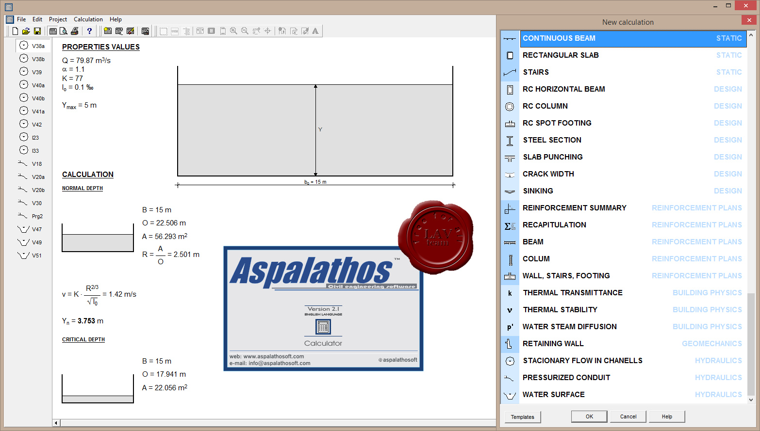Select REINFORCEMENT SUMMARY entry

[624, 208]
